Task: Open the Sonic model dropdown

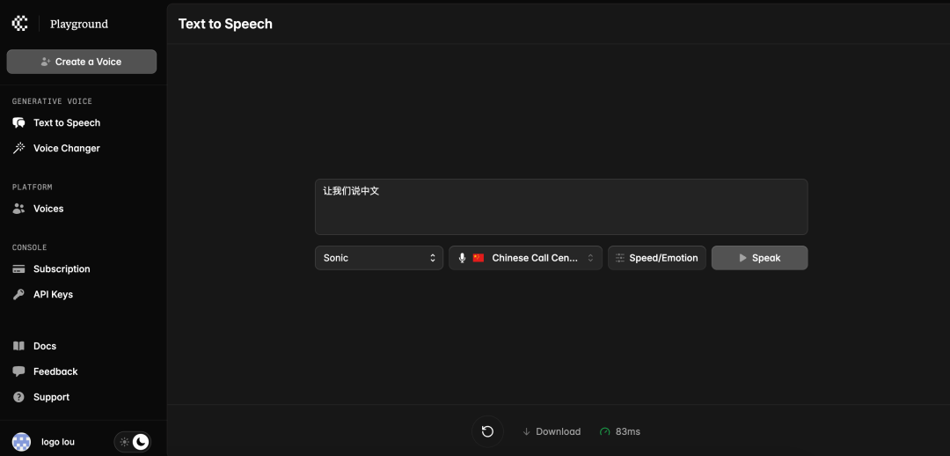Action: [379, 258]
